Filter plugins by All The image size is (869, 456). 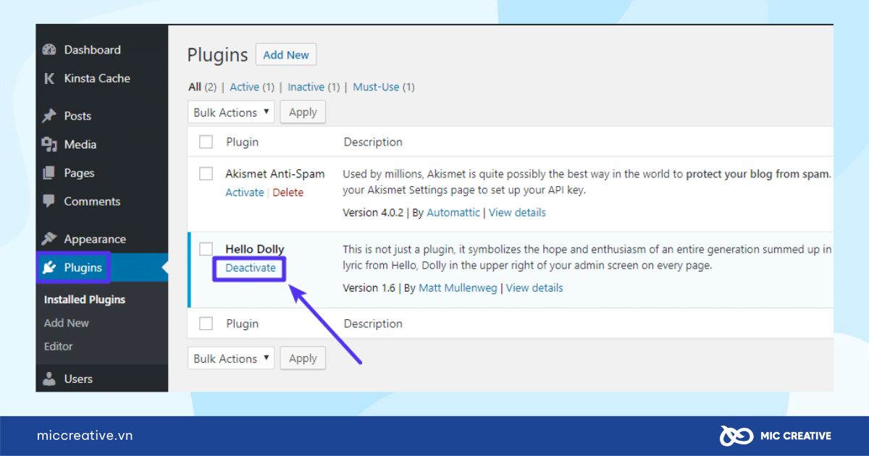coord(195,87)
